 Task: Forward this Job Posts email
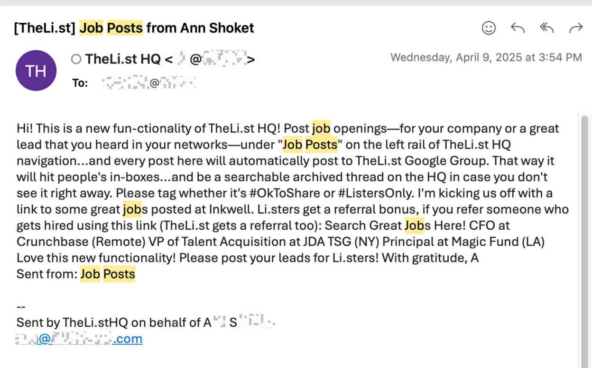coord(576,28)
